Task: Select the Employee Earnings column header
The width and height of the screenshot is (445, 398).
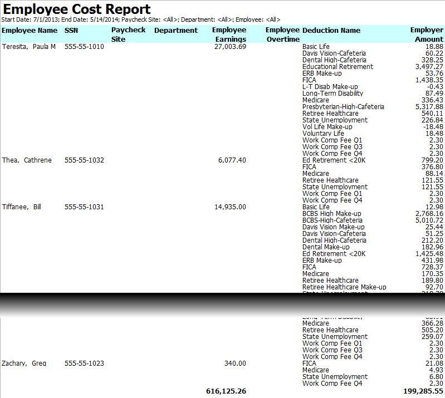Action: click(229, 35)
